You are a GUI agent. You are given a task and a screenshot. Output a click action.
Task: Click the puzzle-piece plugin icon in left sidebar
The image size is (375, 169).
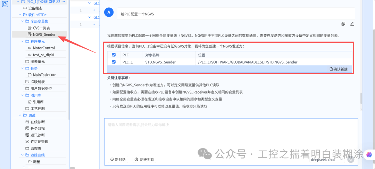click(x=5, y=4)
